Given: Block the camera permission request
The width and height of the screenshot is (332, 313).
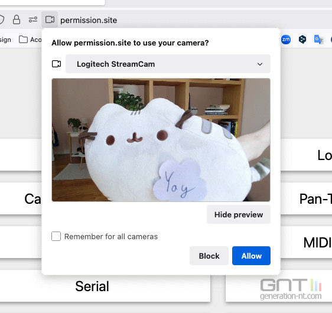Looking at the screenshot, I should pyautogui.click(x=209, y=256).
